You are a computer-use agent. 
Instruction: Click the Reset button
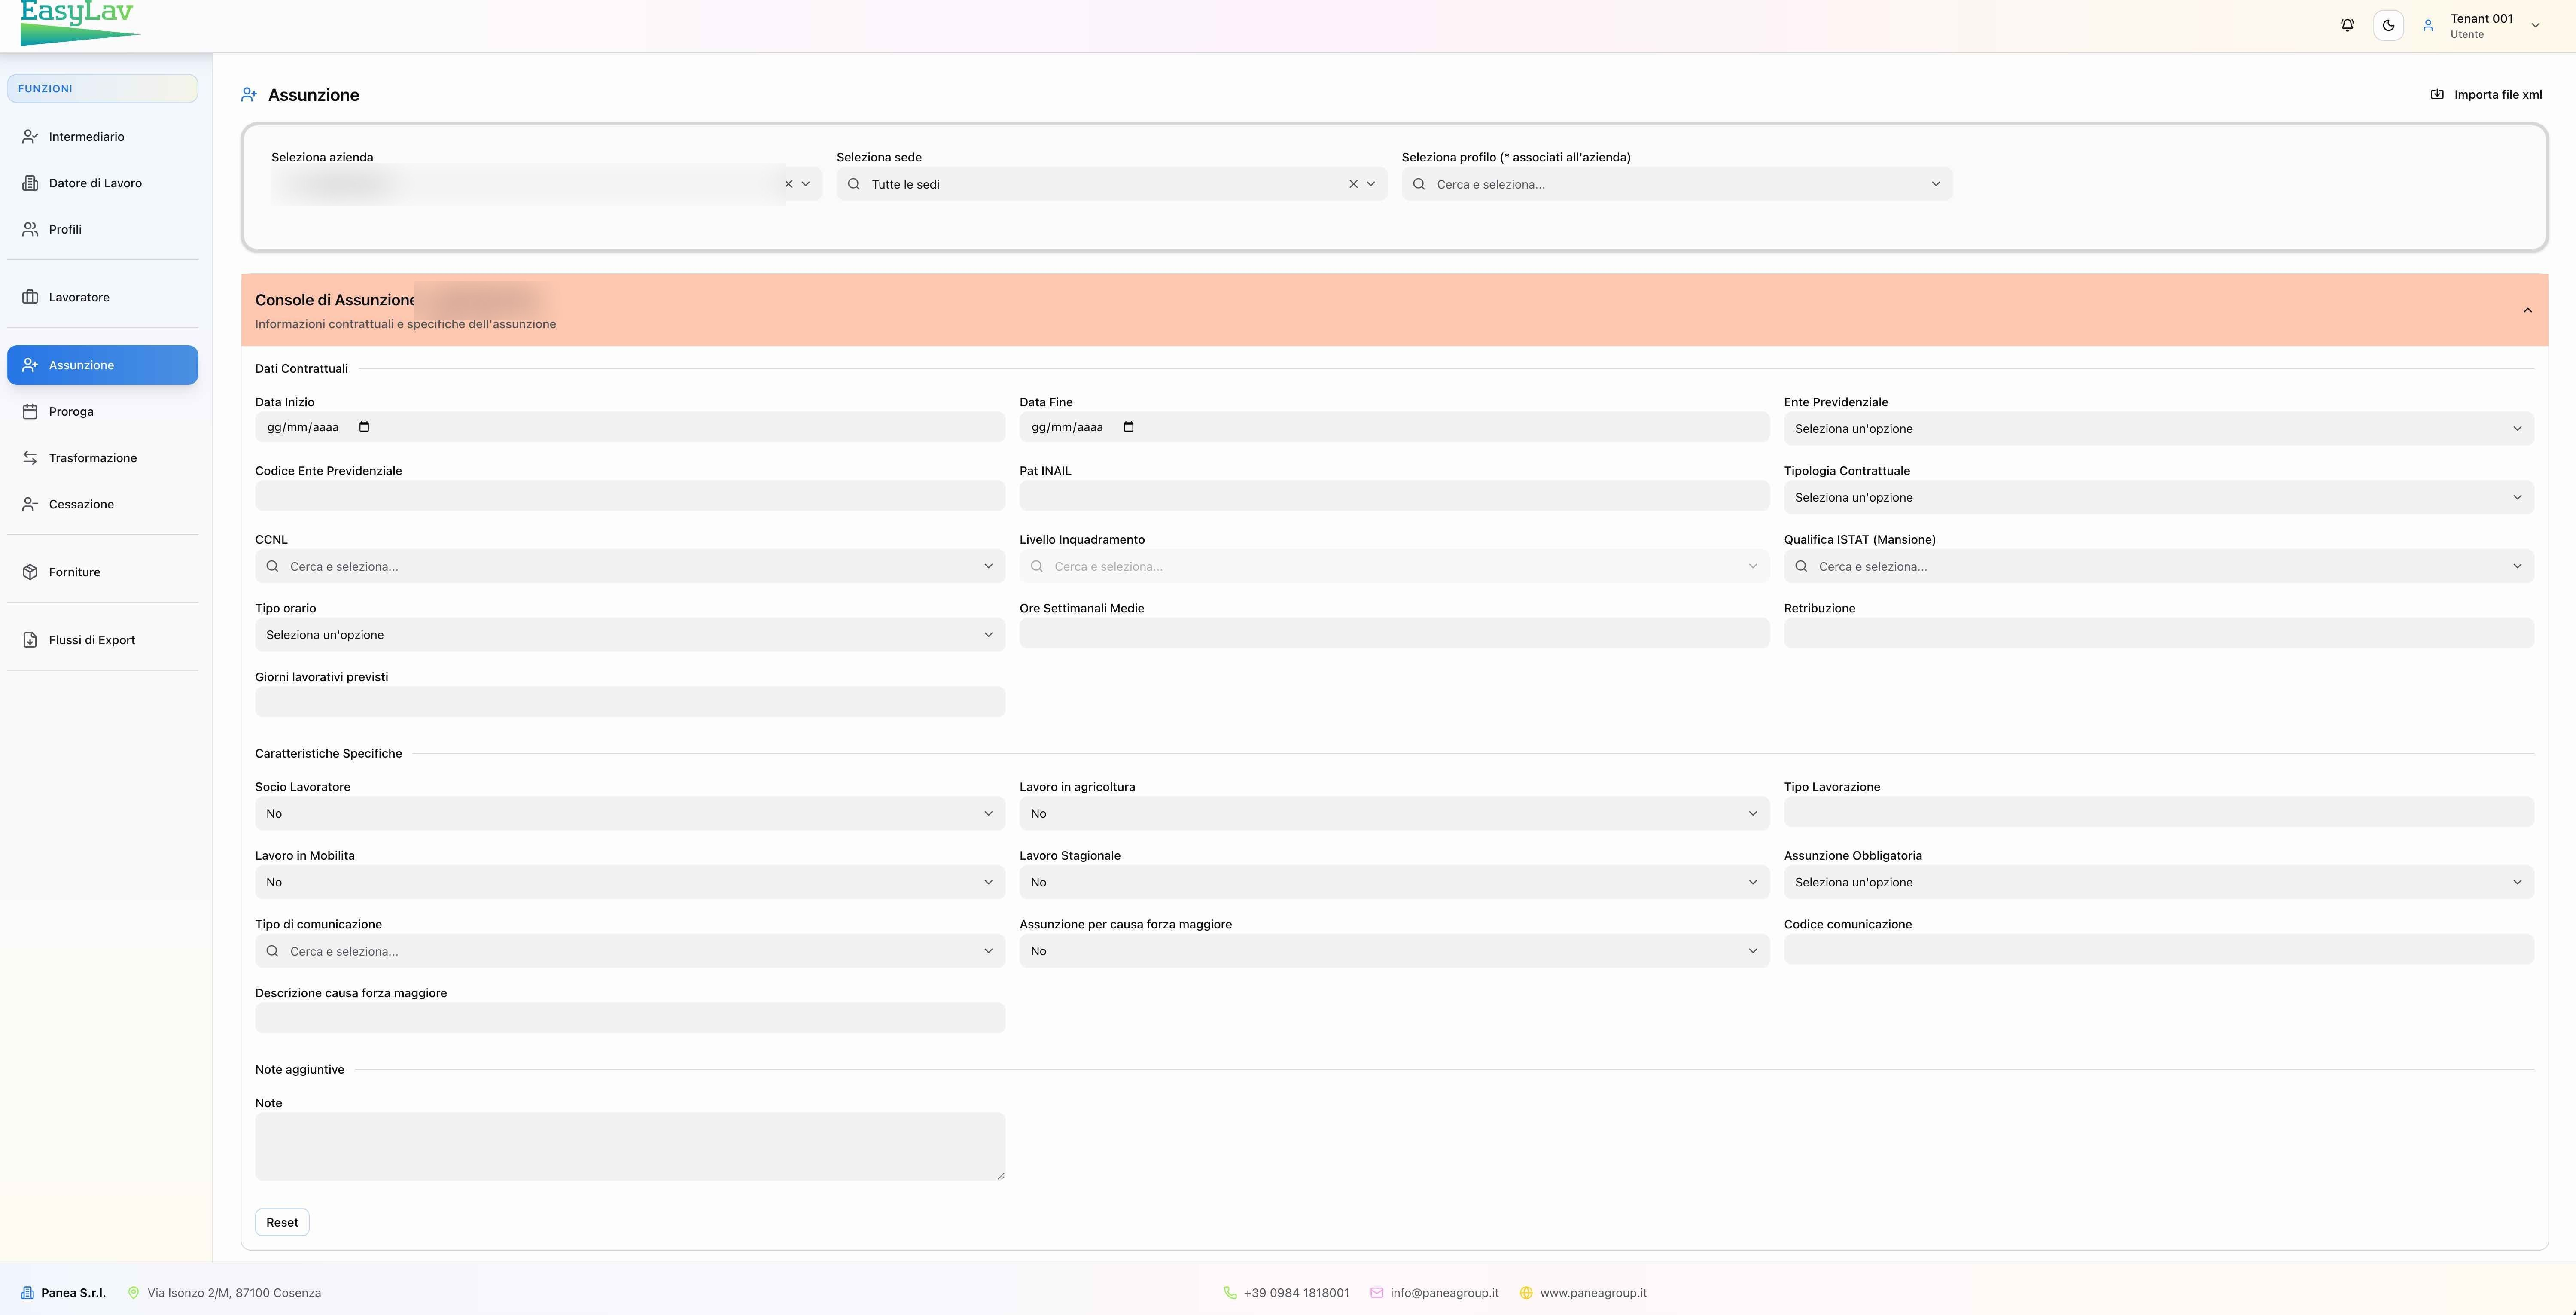(282, 1222)
